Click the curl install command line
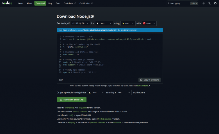 click(x=107, y=39)
